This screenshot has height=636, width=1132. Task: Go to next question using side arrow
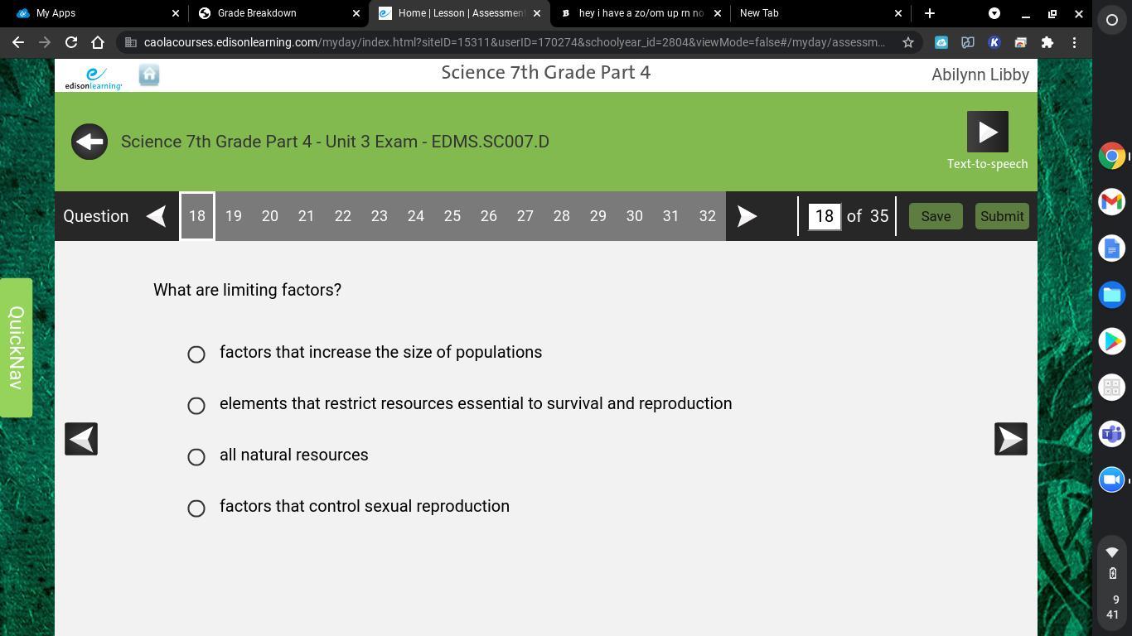coord(1010,439)
